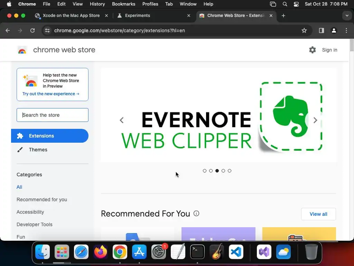Open Spotlight search in menu bar
354x266 pixels.
[x=285, y=4]
